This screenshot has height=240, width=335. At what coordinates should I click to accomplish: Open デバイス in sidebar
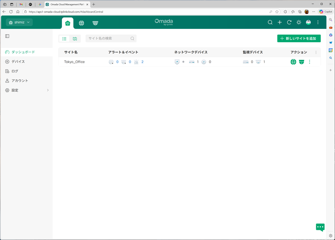[x=26, y=61]
